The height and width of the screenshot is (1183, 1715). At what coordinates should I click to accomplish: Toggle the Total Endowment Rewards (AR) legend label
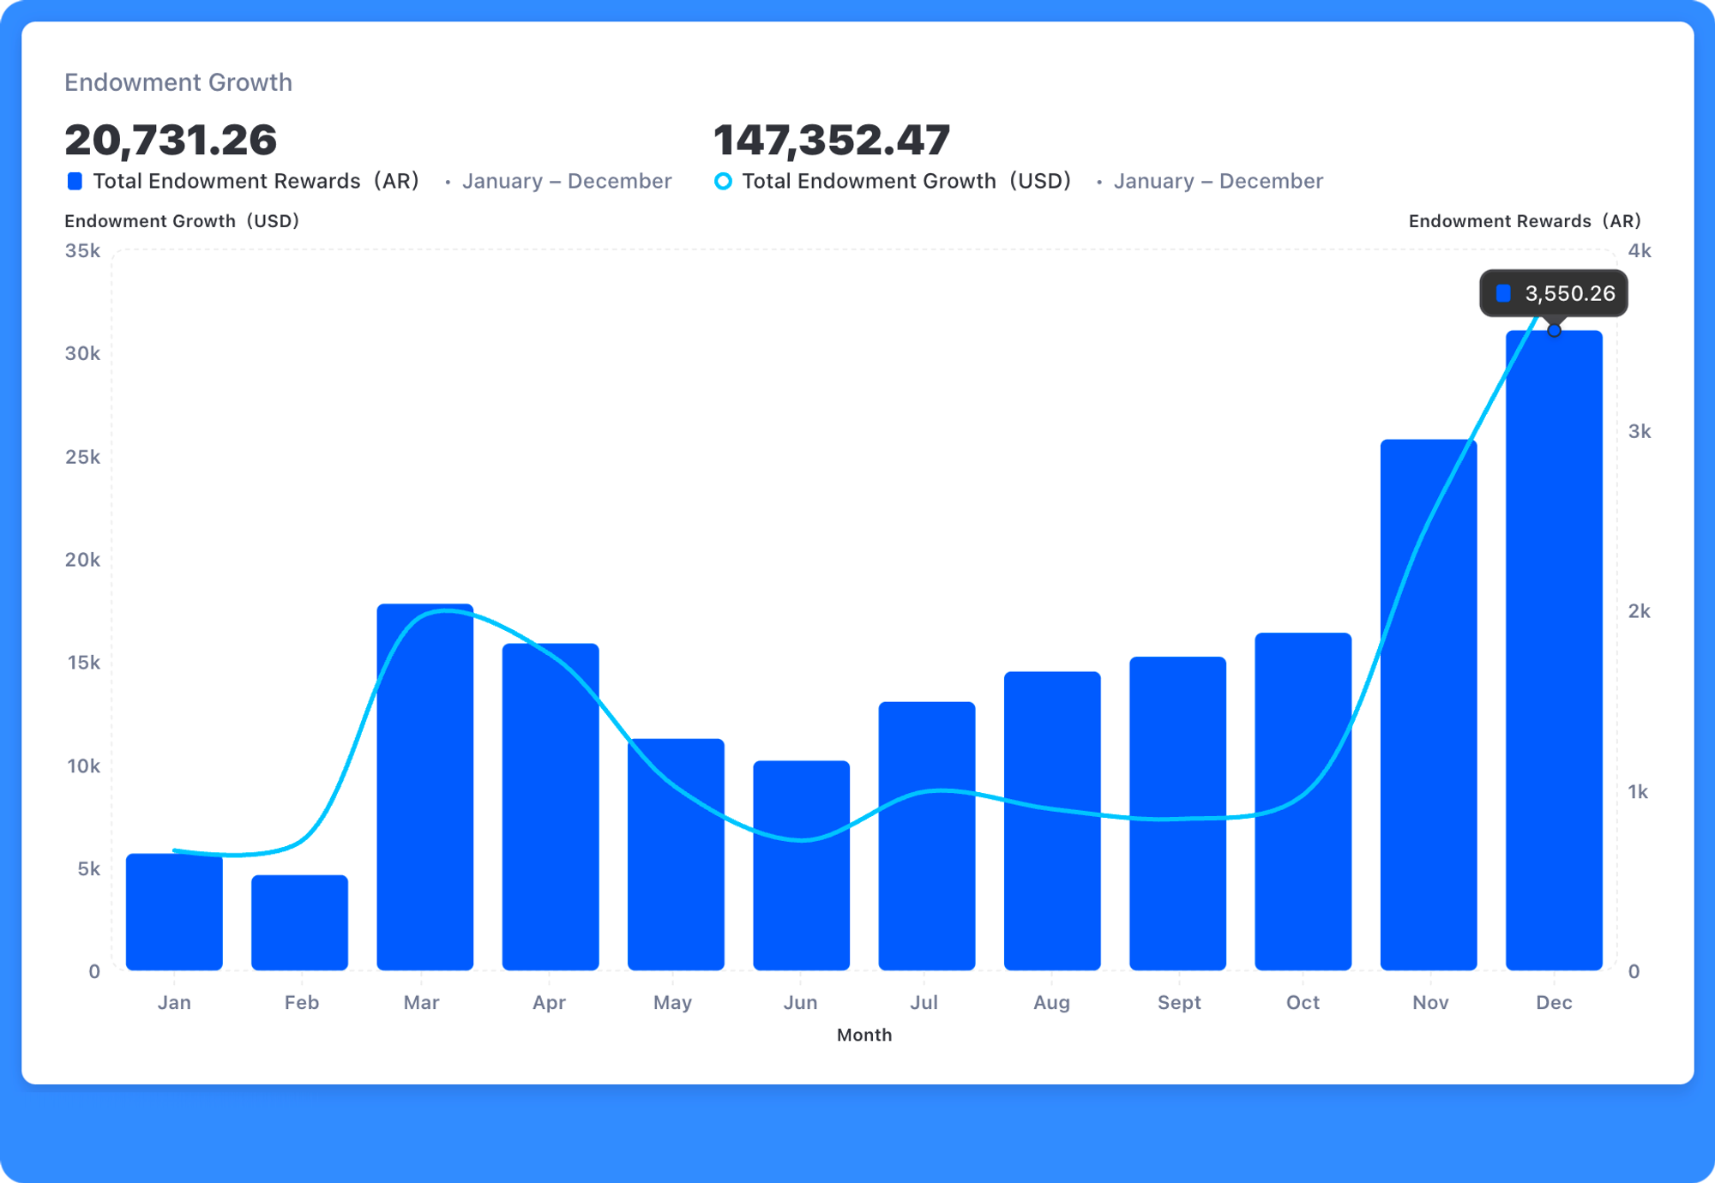click(256, 181)
